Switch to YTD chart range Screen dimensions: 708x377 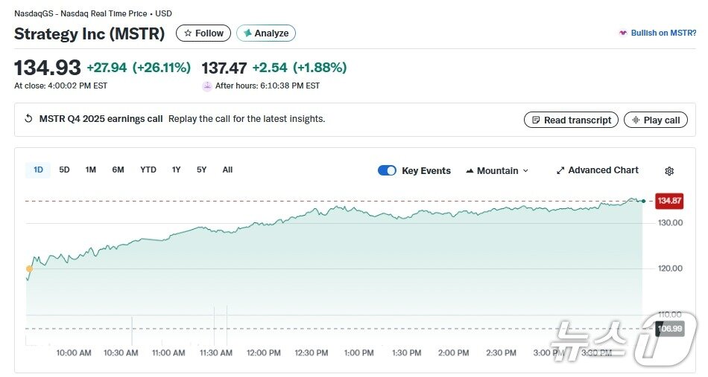pyautogui.click(x=148, y=170)
